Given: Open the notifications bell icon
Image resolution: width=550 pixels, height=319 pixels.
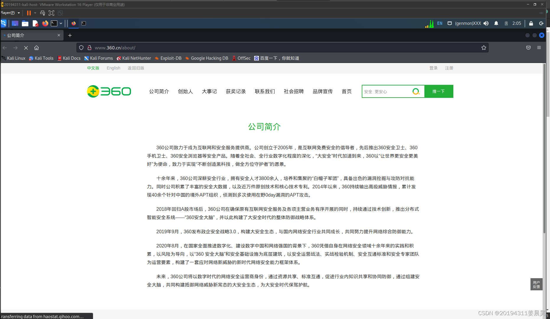Looking at the screenshot, I should 496,23.
